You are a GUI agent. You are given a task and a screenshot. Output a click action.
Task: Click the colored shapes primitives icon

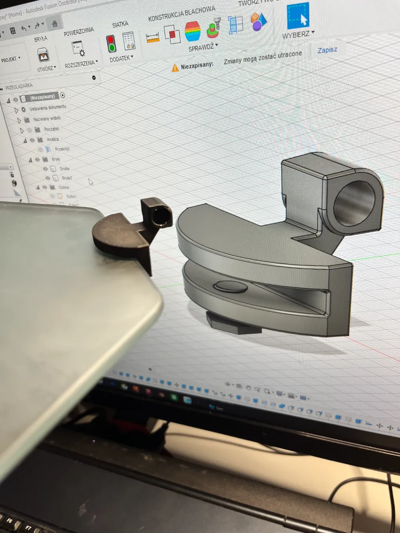[258, 22]
